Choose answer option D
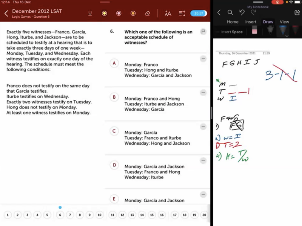Image resolution: width=302 pixels, height=226 pixels. coord(114,165)
